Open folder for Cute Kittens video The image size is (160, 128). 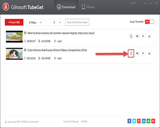[137, 53]
